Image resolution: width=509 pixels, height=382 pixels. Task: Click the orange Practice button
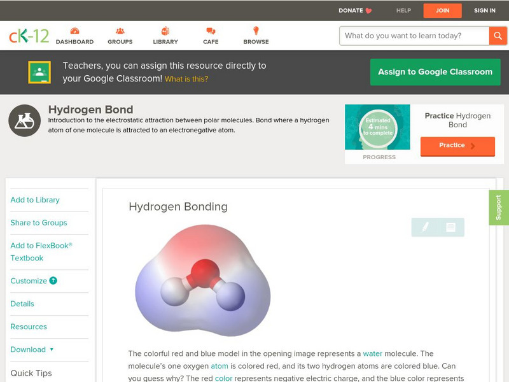(x=457, y=146)
